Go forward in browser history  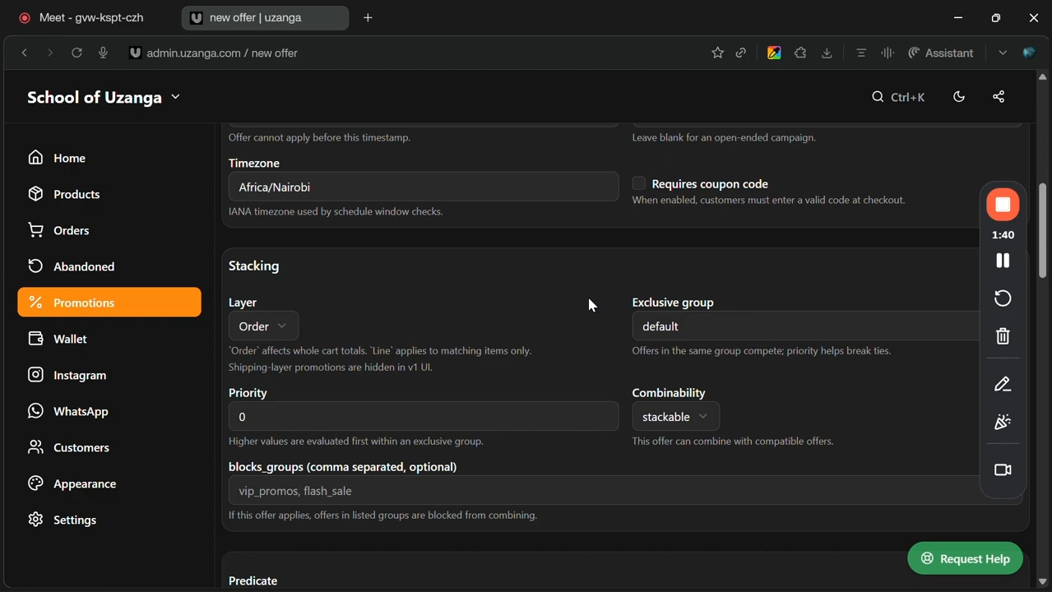[50, 53]
